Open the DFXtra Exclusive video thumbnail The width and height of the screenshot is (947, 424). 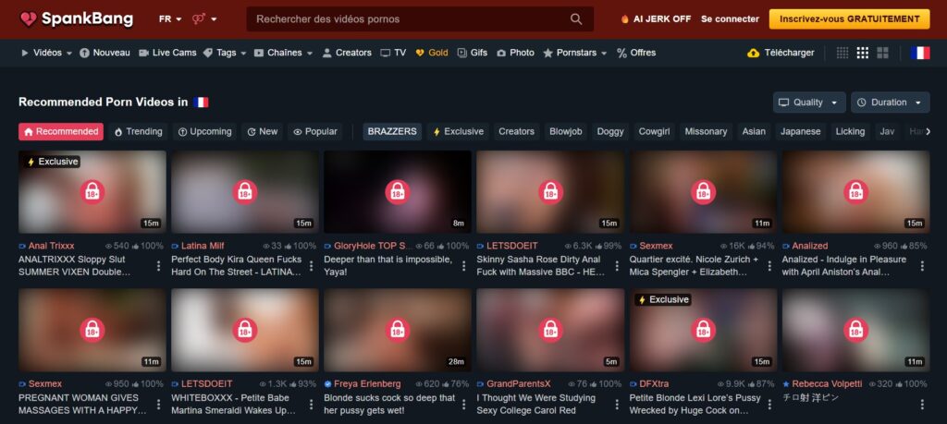(703, 330)
